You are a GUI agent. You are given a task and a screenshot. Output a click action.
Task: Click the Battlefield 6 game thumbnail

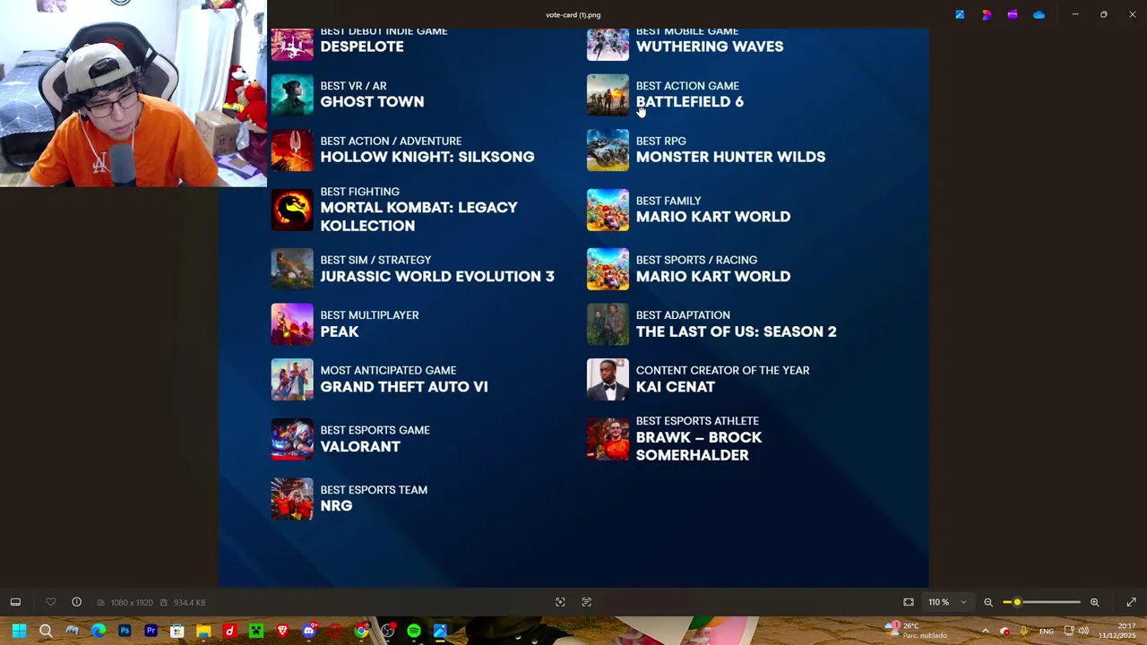(608, 94)
